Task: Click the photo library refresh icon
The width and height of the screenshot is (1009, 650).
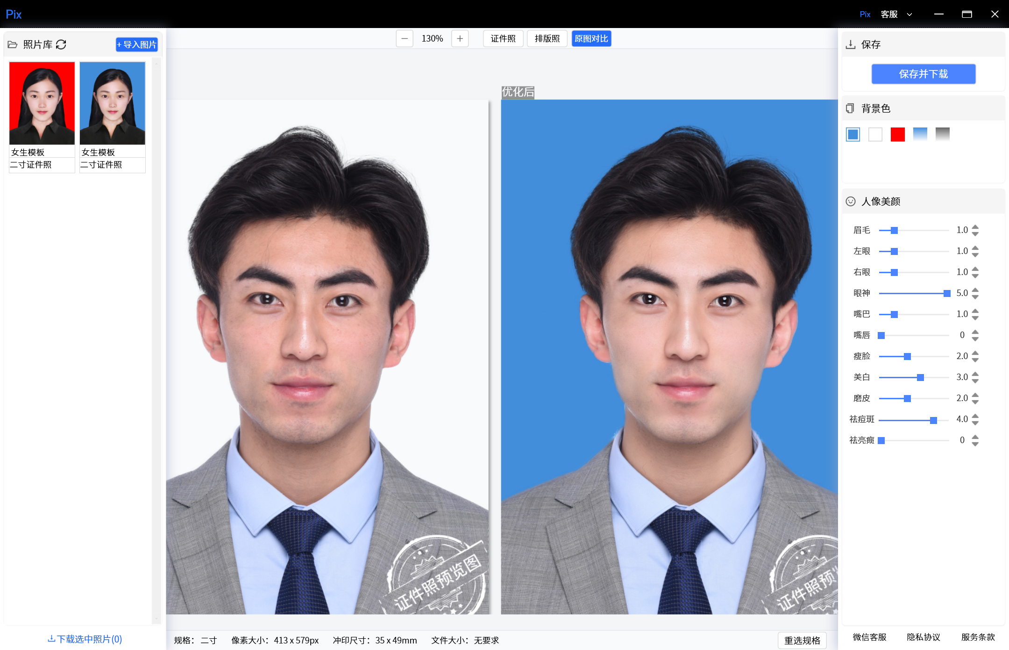Action: [61, 44]
